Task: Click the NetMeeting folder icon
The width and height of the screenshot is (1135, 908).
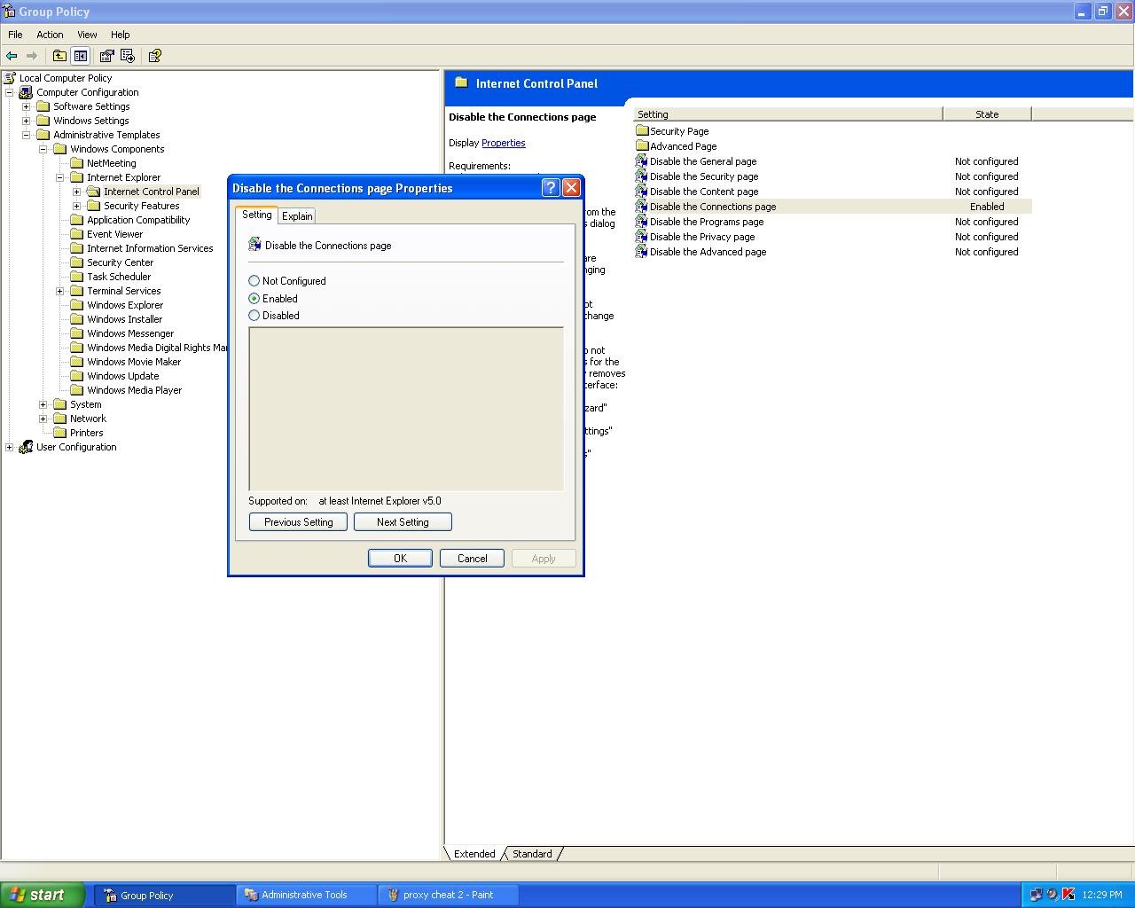Action: (x=77, y=163)
